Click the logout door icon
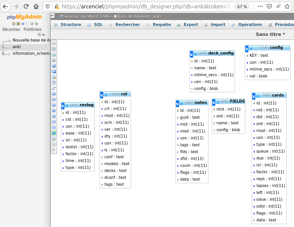294x227 pixels. [x=18, y=24]
